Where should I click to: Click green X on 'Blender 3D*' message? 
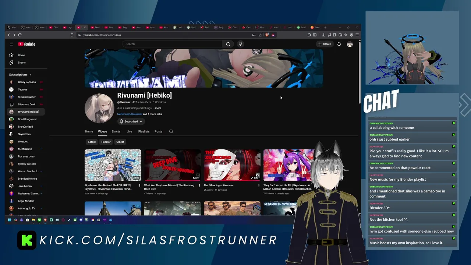tap(454, 203)
